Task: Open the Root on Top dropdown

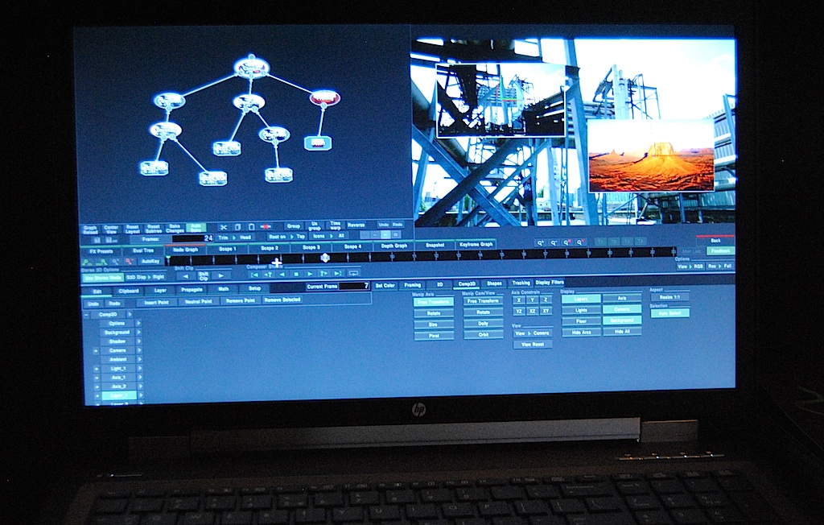Action: [286, 237]
